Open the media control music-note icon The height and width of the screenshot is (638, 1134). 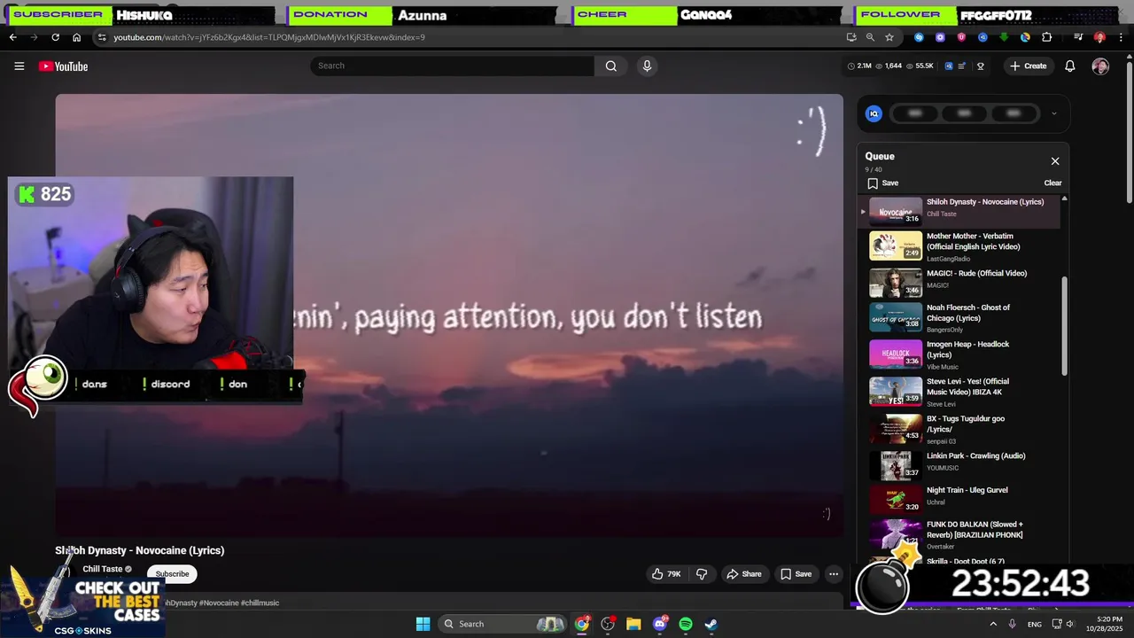(x=1078, y=37)
